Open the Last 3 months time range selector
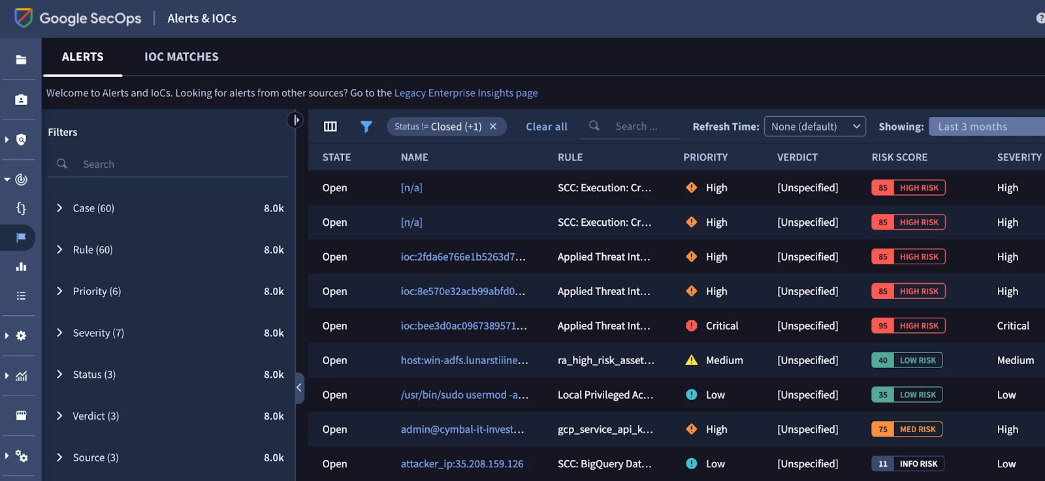The image size is (1045, 481). tap(987, 127)
